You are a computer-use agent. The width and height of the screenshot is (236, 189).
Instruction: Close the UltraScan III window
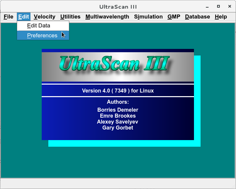pyautogui.click(x=230, y=6)
